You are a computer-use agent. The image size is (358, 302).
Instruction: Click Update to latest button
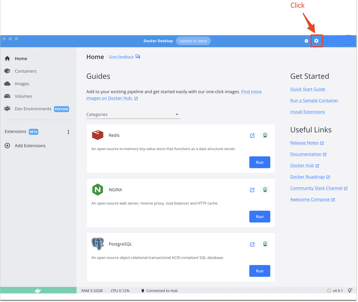[194, 41]
